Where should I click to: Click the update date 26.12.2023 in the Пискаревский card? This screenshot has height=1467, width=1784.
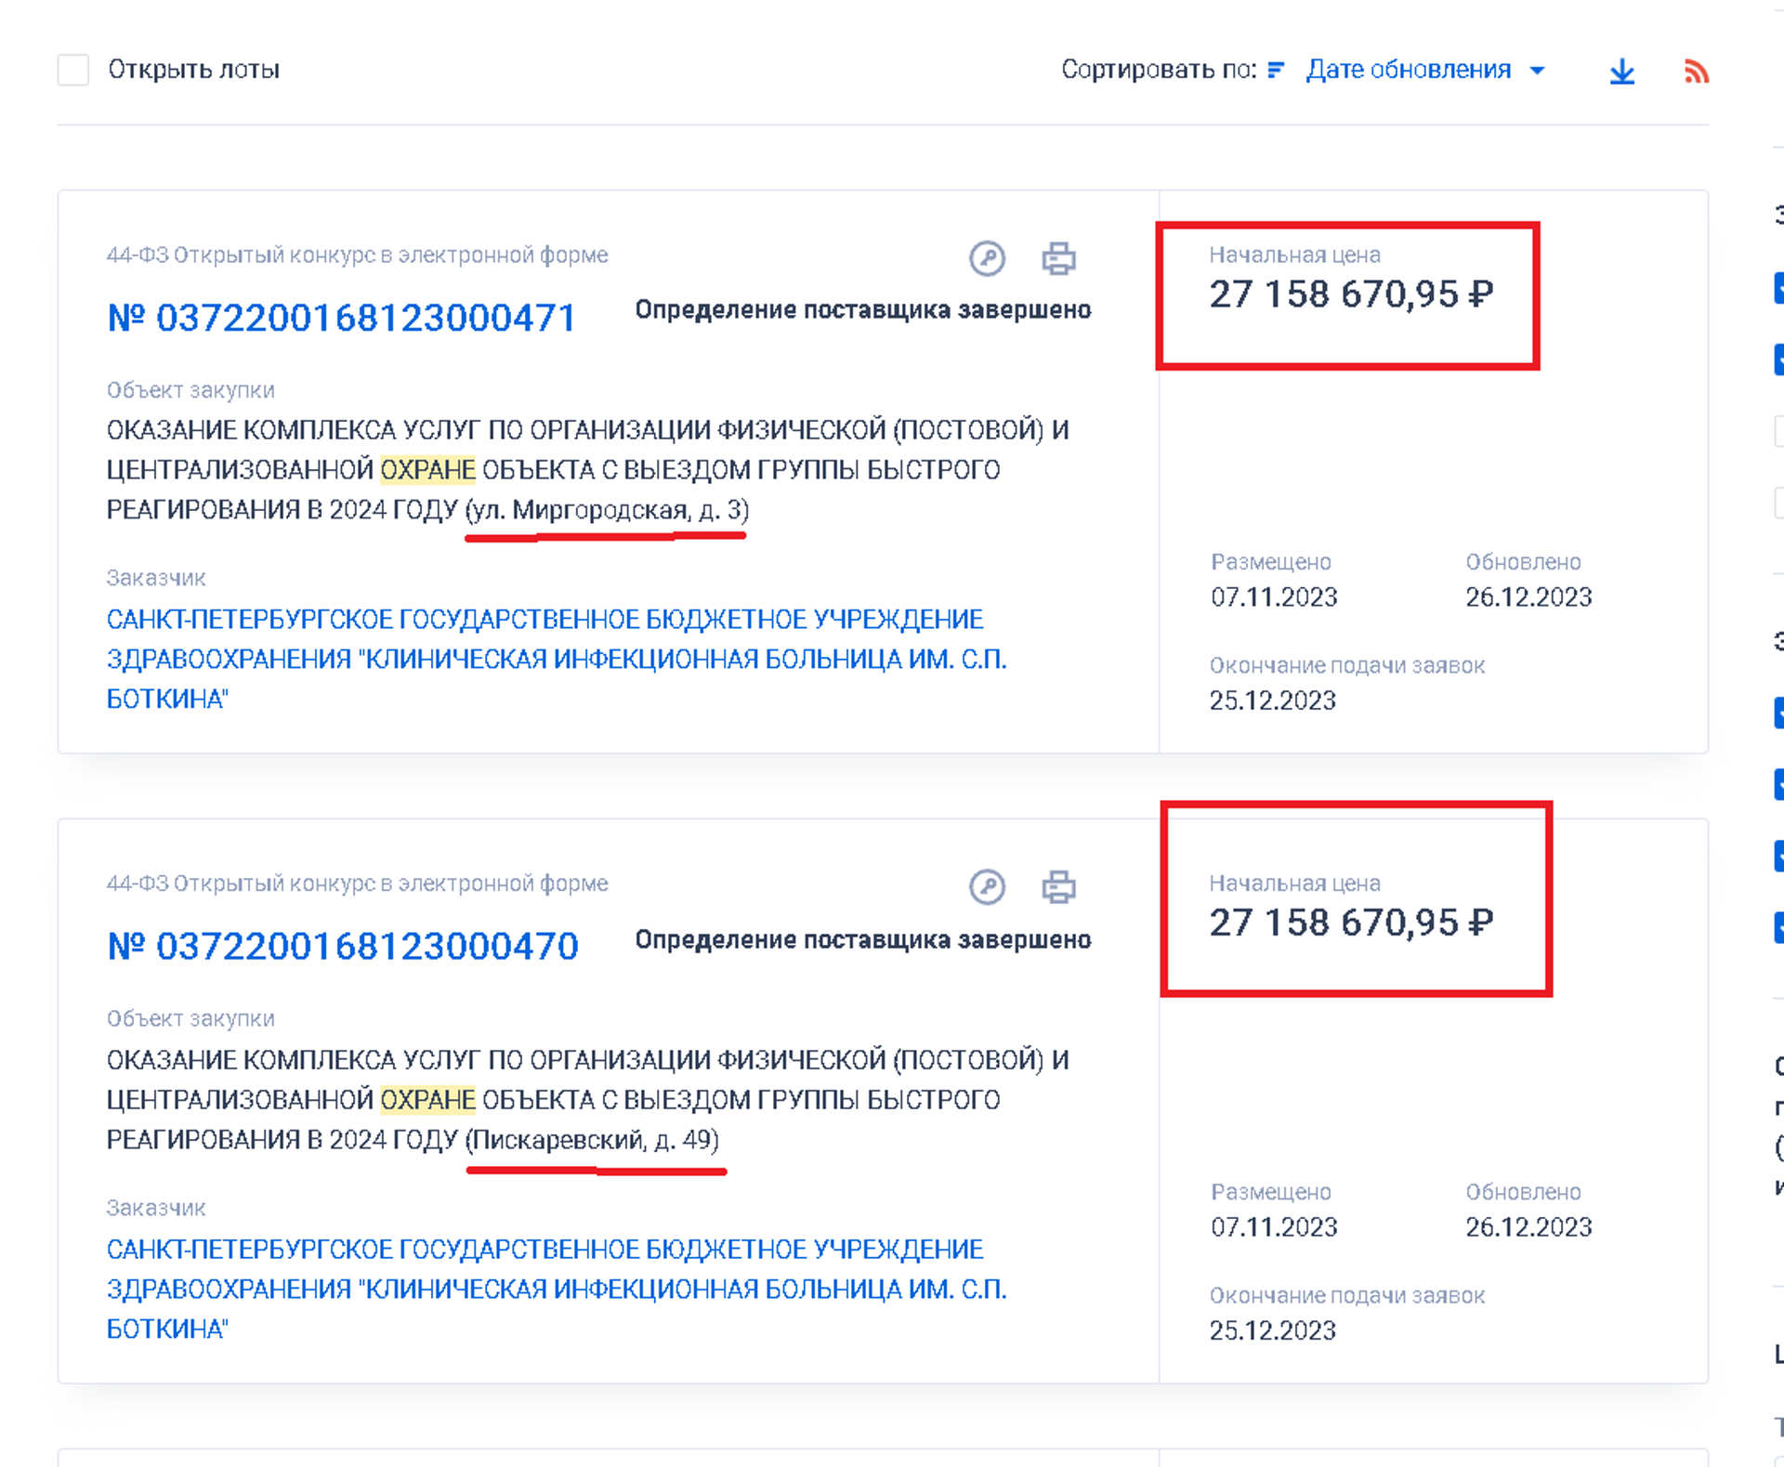click(1529, 1227)
